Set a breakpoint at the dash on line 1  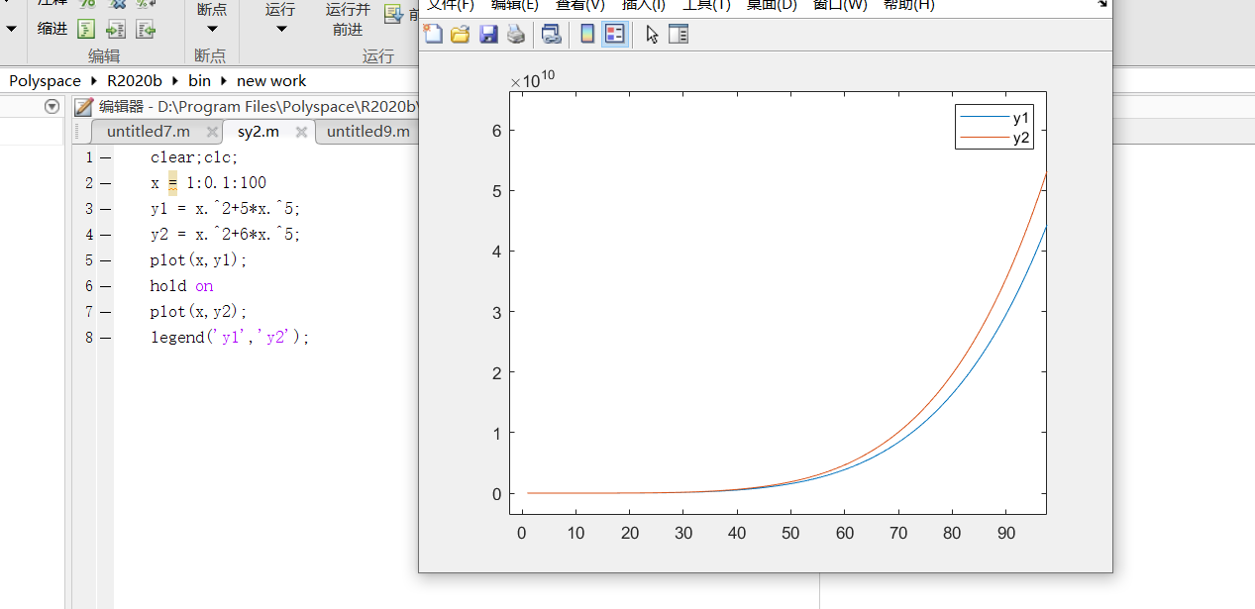click(105, 157)
